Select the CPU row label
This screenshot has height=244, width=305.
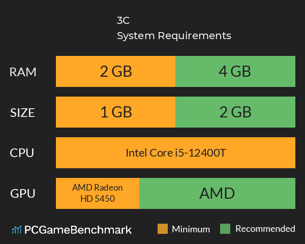point(22,153)
